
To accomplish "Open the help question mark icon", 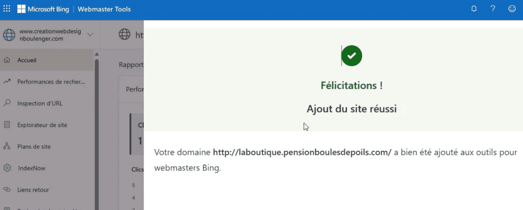I will pyautogui.click(x=493, y=9).
